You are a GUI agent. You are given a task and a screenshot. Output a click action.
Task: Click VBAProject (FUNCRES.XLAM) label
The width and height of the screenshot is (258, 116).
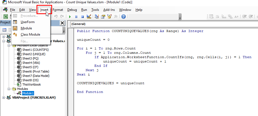[x=34, y=98]
